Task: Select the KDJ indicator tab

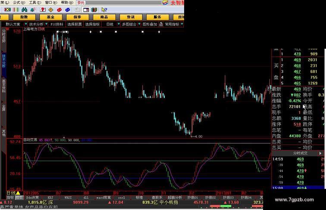Action: tap(50, 197)
